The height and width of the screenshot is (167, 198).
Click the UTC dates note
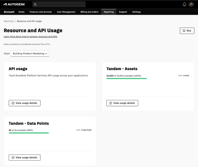coord(27,44)
